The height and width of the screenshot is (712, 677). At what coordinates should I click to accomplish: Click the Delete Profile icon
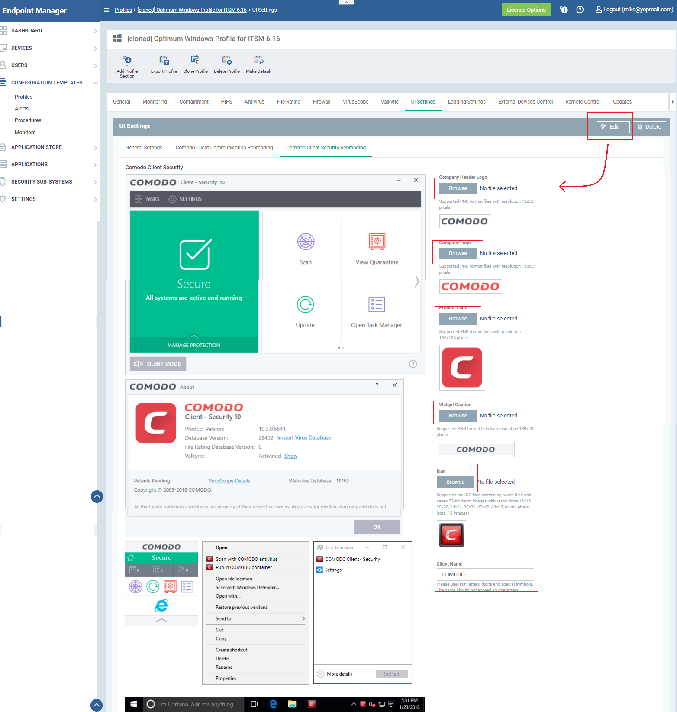pyautogui.click(x=227, y=60)
